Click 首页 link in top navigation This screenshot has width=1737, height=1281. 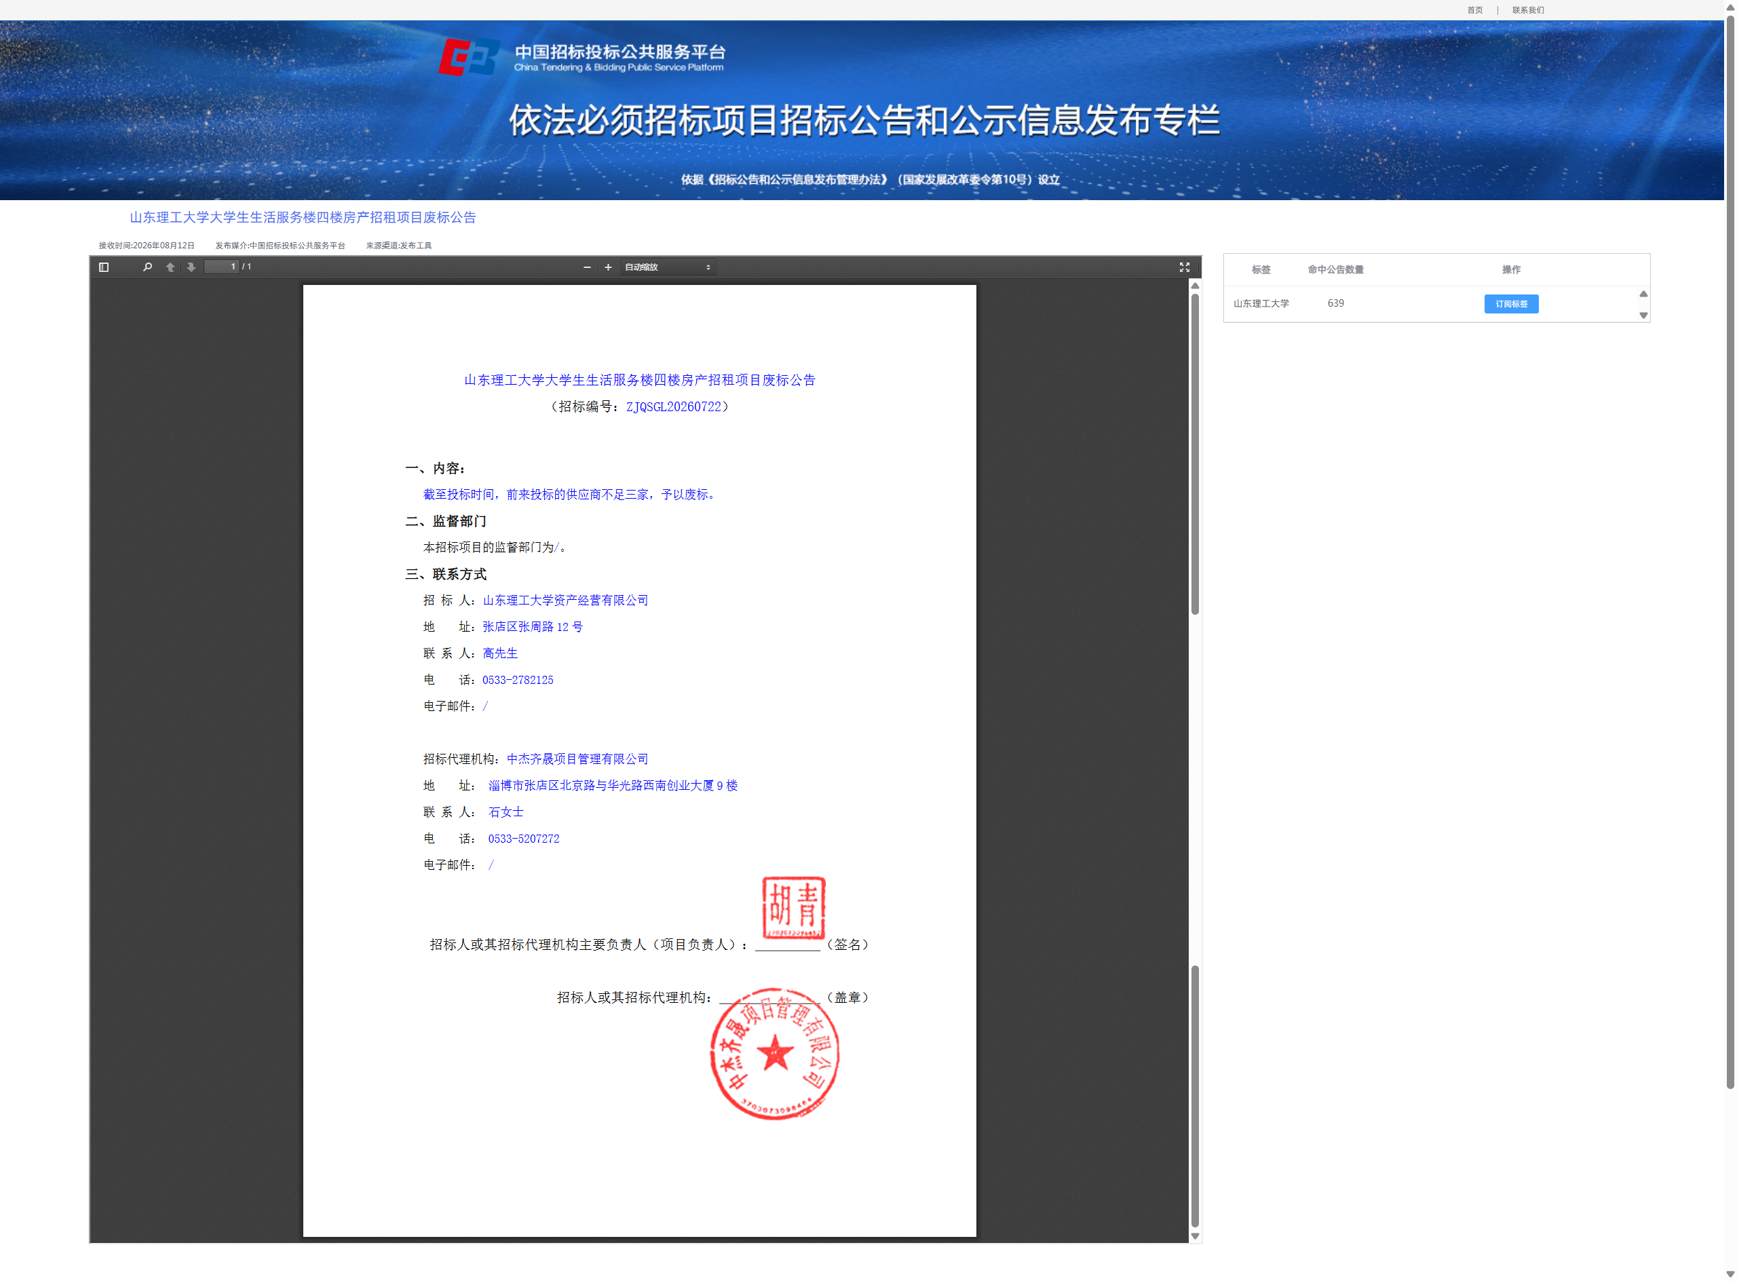click(x=1475, y=10)
